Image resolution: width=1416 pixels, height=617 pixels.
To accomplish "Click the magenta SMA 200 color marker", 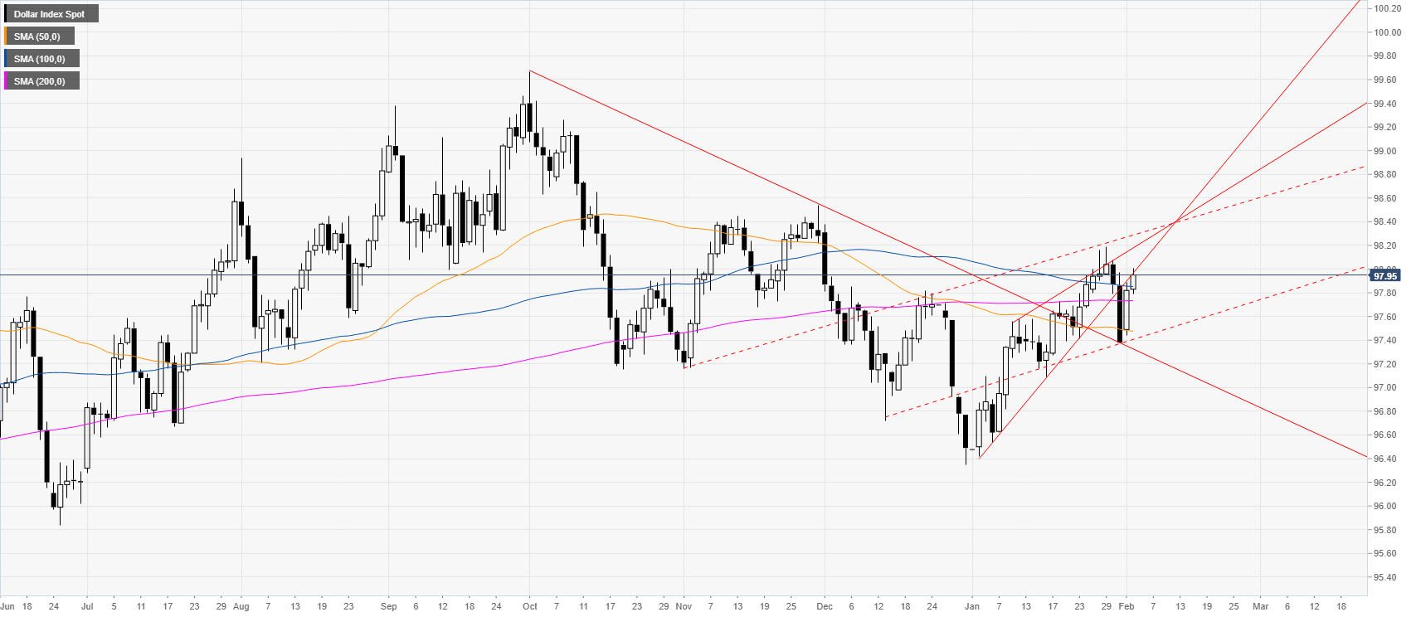I will point(5,81).
